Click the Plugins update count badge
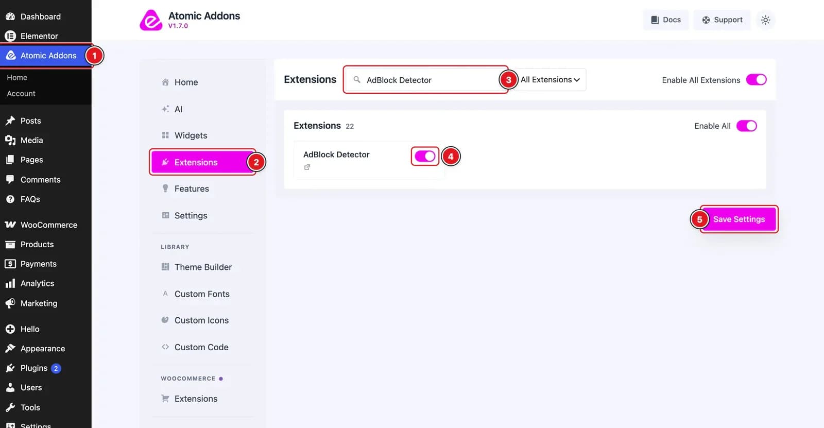824x428 pixels. tap(56, 368)
